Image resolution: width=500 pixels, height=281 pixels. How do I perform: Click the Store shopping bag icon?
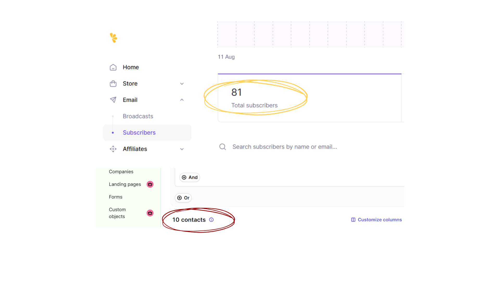113,84
